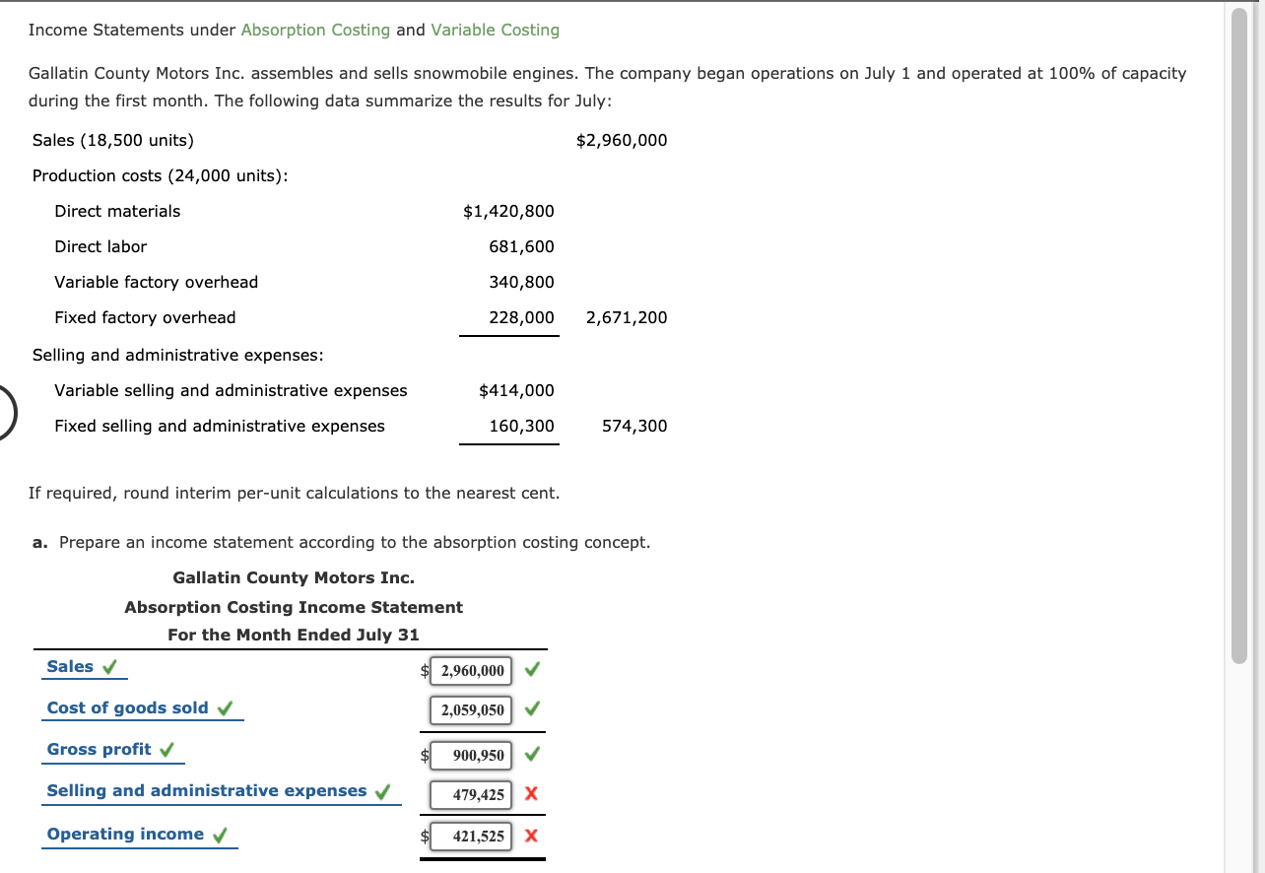Viewport: 1265px width, 873px height.
Task: Click the checkmark after Selling and administrative expenses
Action: pos(382,789)
